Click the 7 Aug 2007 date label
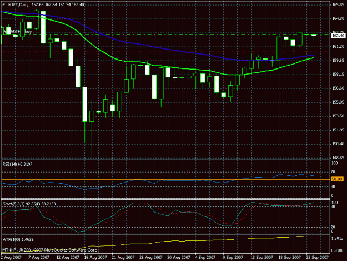 (x=39, y=257)
